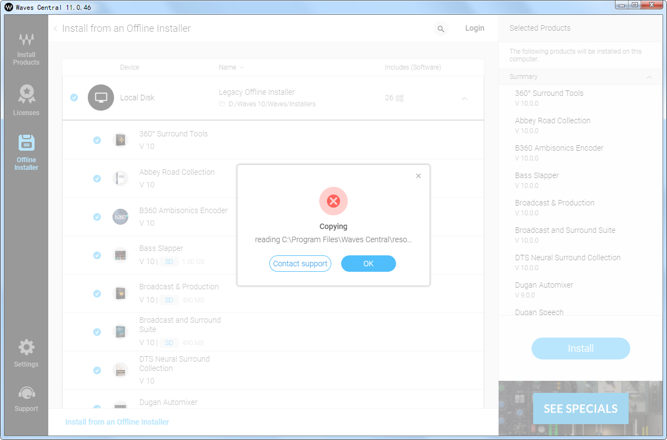Image resolution: width=667 pixels, height=440 pixels.
Task: Uncheck Abbey Road Collection checkbox
Action: click(x=97, y=179)
